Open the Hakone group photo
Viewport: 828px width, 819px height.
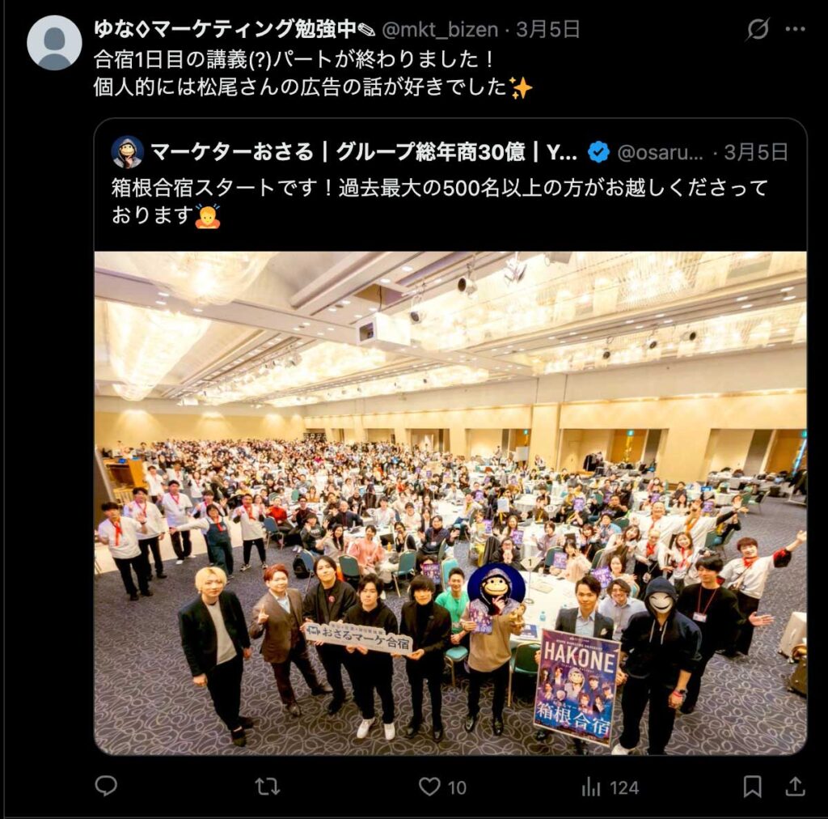coord(450,503)
